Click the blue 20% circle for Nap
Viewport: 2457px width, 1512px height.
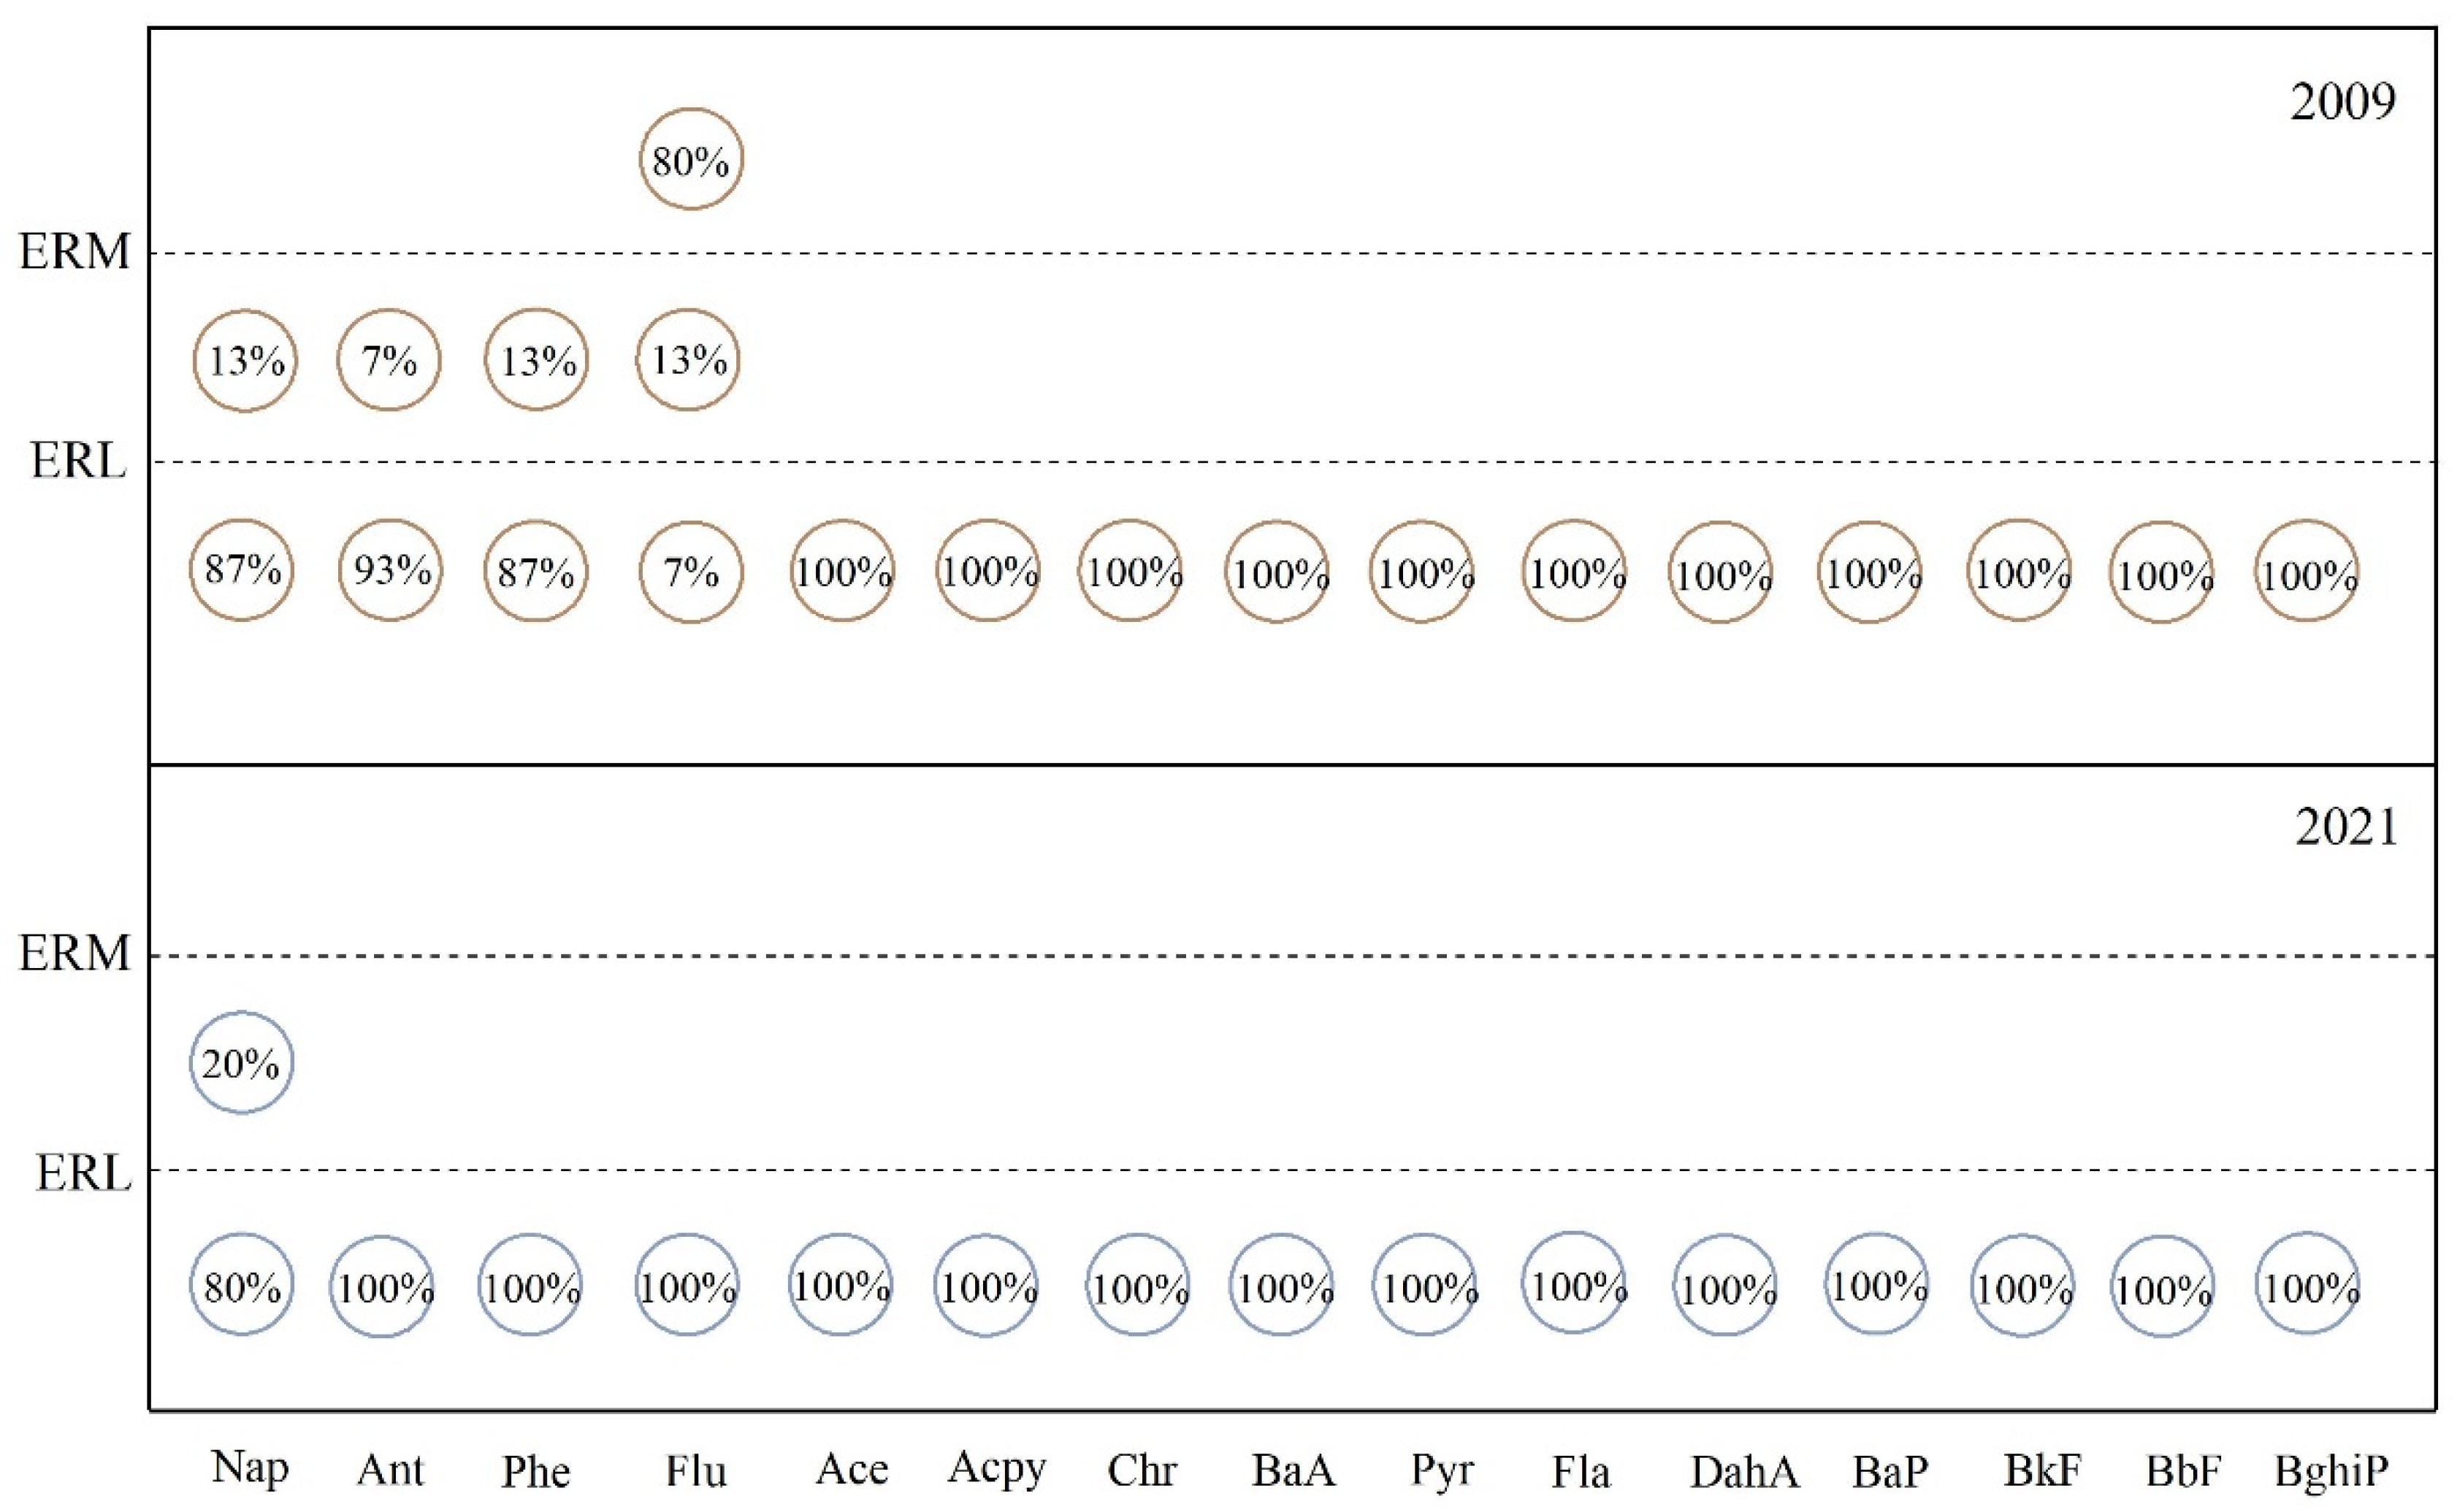pyautogui.click(x=241, y=1063)
